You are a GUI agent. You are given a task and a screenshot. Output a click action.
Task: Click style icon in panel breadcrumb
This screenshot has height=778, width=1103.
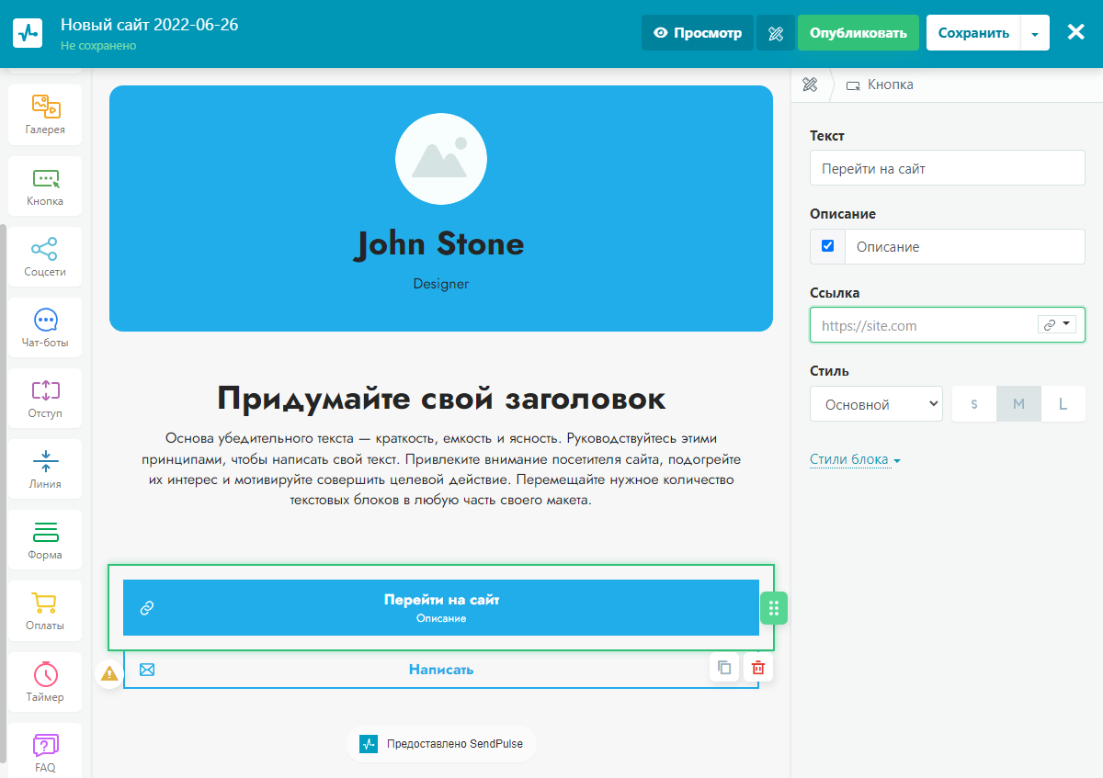tap(810, 85)
